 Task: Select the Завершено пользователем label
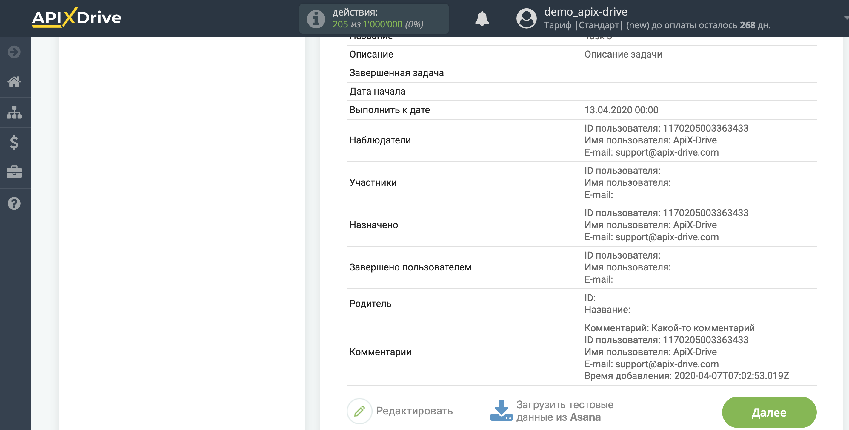pyautogui.click(x=410, y=267)
